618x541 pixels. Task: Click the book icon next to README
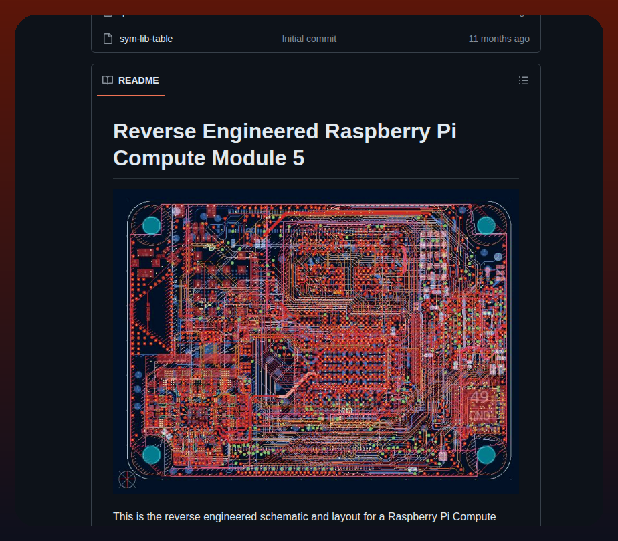(107, 80)
